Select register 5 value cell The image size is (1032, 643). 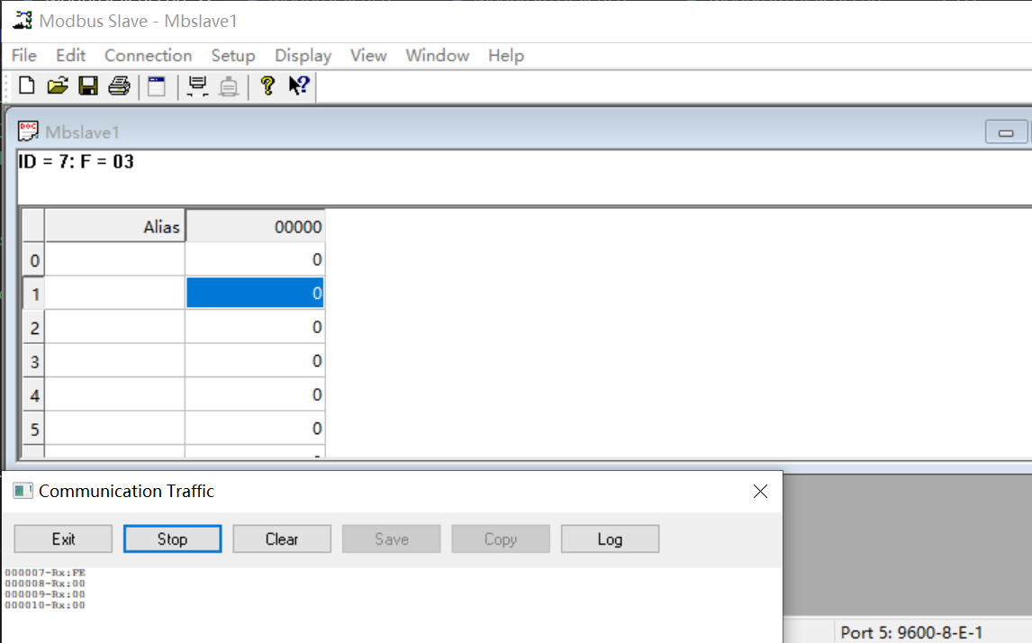tap(255, 429)
